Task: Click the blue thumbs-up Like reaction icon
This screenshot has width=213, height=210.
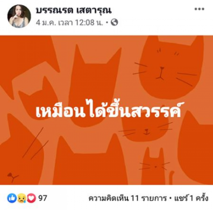Action: (x=12, y=198)
